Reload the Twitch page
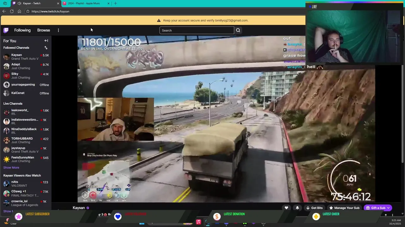 pyautogui.click(x=12, y=11)
